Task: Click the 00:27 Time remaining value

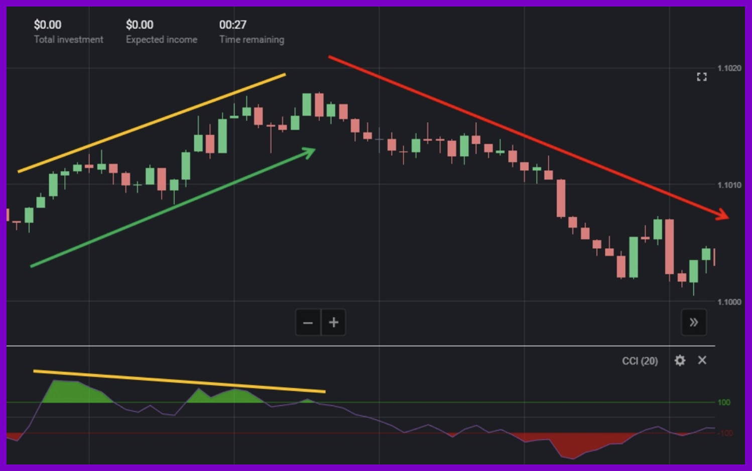Action: pos(233,25)
